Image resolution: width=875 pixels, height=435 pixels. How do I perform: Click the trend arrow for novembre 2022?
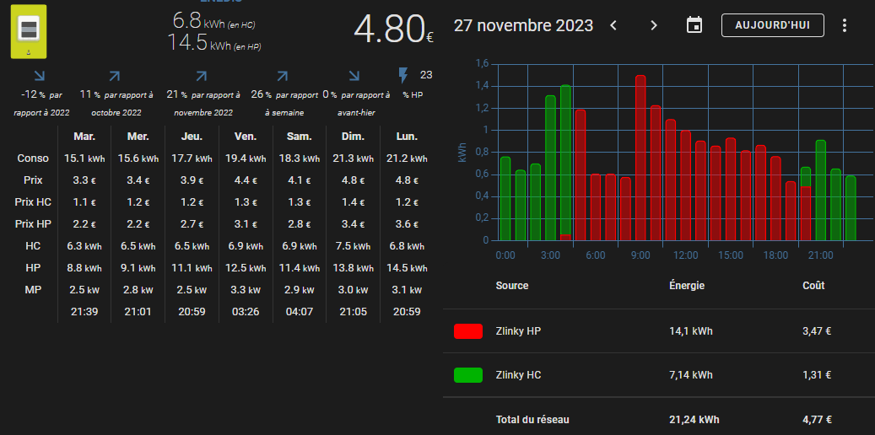pyautogui.click(x=201, y=77)
